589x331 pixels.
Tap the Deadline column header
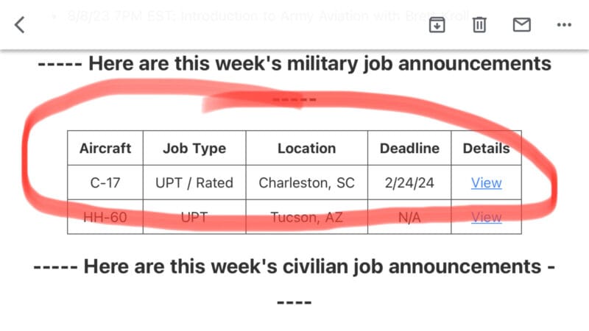[409, 148]
